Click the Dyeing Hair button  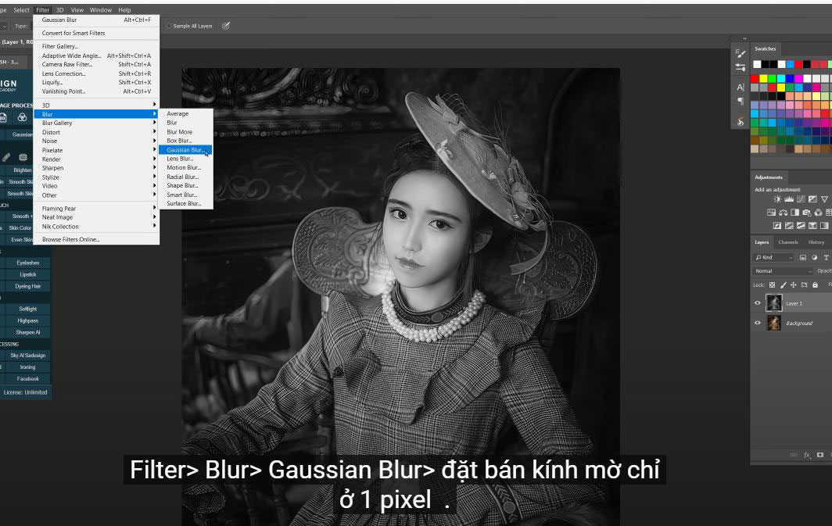tap(27, 286)
